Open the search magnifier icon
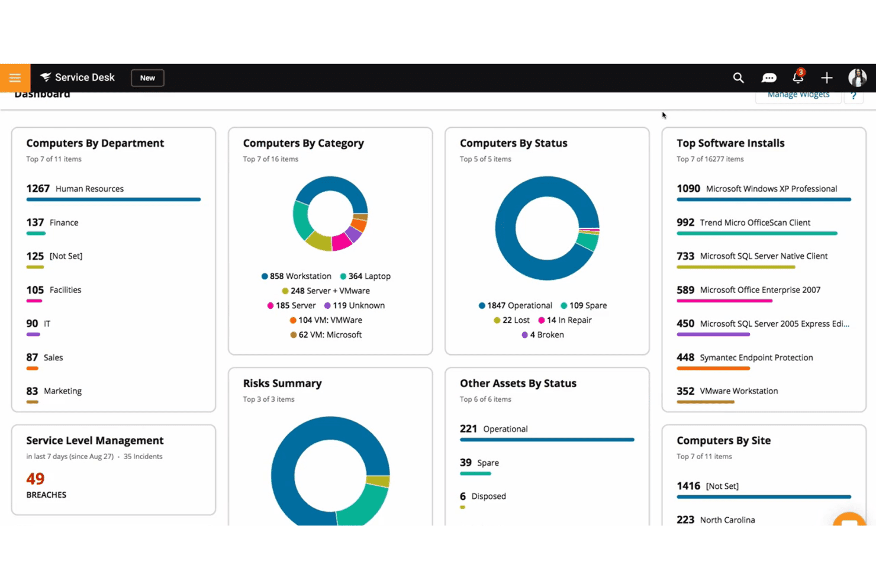Viewport: 876px width, 584px height. [x=738, y=78]
